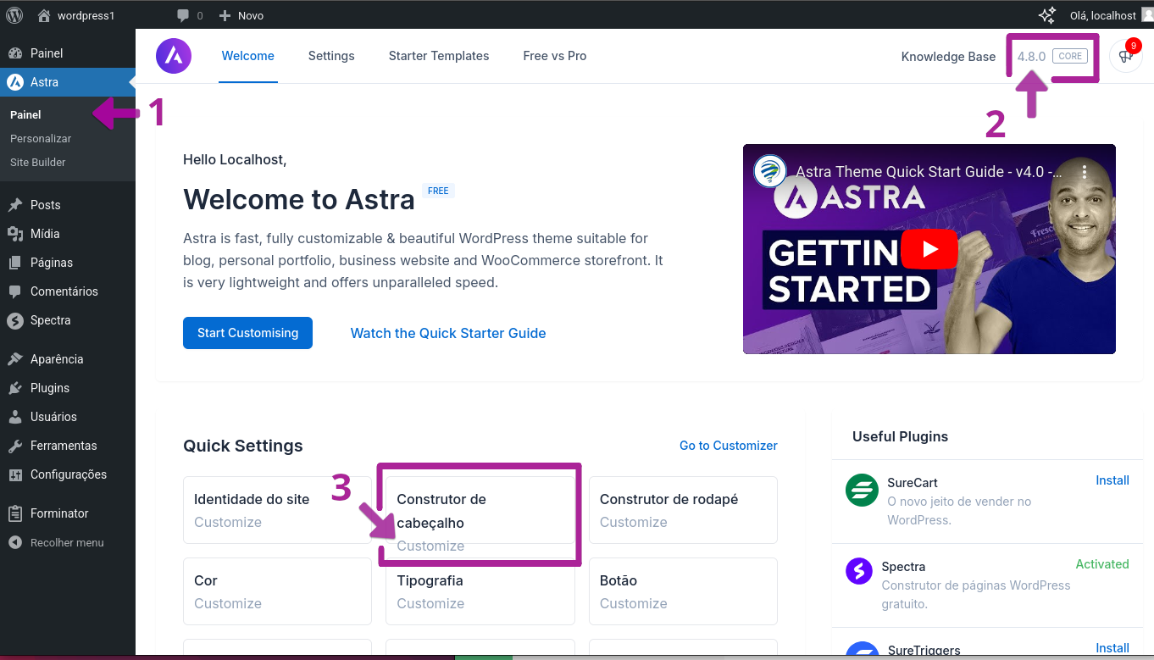Click the Ferramentas wrench icon
The width and height of the screenshot is (1154, 660).
coord(15,446)
